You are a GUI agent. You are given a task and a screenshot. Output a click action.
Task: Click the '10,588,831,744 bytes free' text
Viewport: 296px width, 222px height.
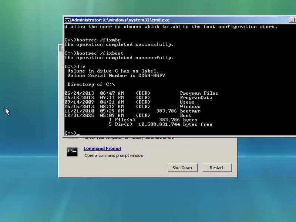tap(175, 124)
